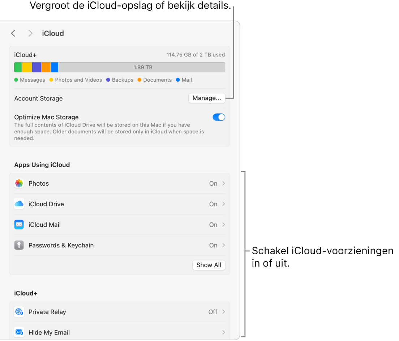The image size is (399, 341).
Task: Disable Optimize Mac Storage switch
Action: [x=219, y=117]
